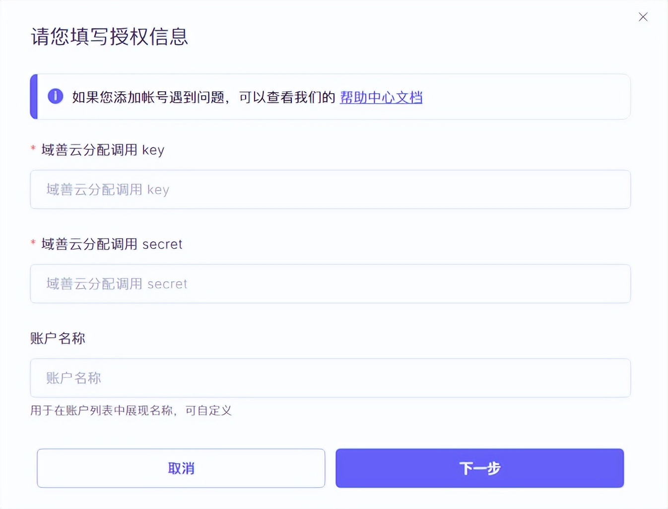Open the 帮助中心文档 help link
Viewport: 668px width, 509px height.
click(x=381, y=97)
